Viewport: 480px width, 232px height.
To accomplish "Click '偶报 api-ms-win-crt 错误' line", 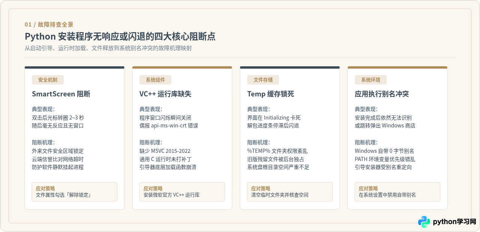I will click(169, 126).
